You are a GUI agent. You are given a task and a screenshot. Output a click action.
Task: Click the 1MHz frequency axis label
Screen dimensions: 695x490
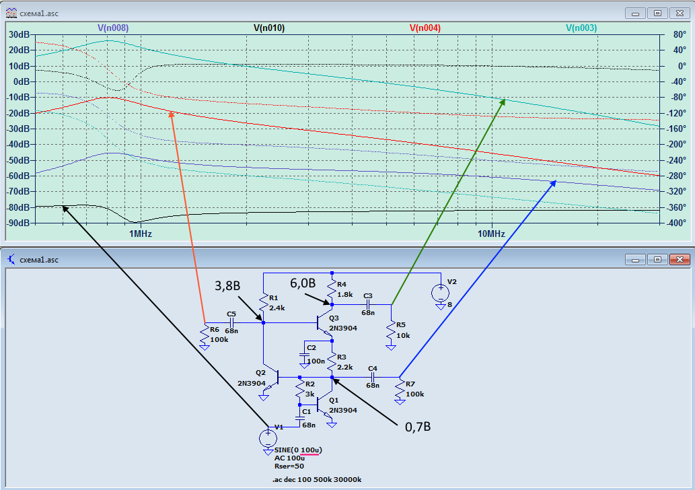(141, 234)
